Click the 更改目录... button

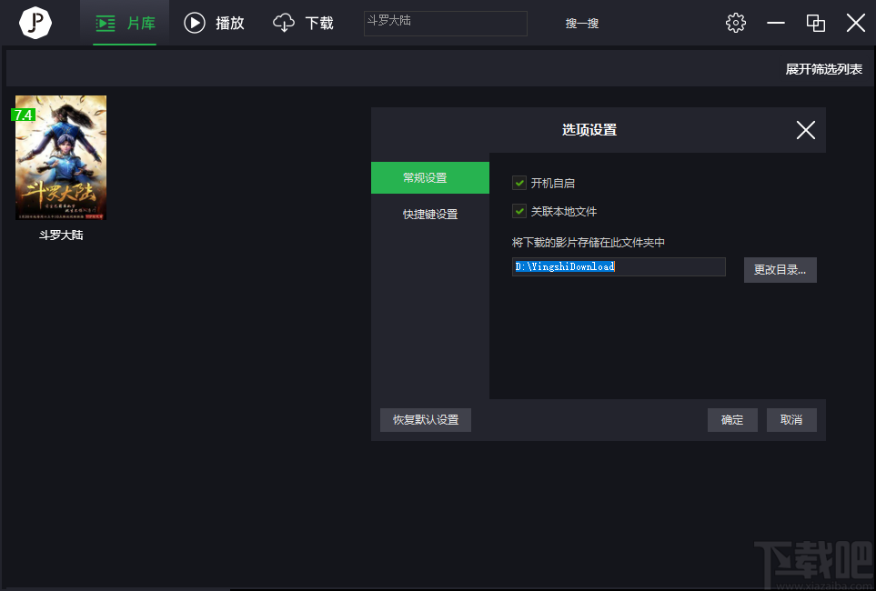tap(780, 270)
